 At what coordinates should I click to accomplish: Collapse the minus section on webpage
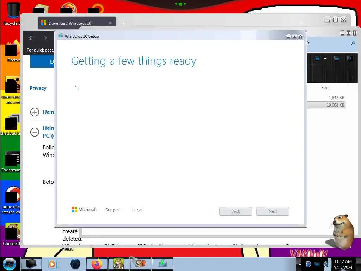click(35, 132)
